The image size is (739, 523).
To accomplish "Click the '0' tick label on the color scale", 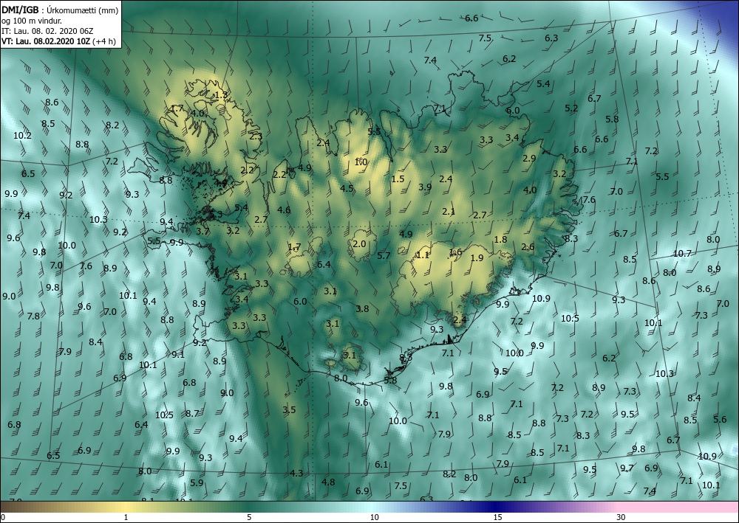I will [x=3, y=517].
